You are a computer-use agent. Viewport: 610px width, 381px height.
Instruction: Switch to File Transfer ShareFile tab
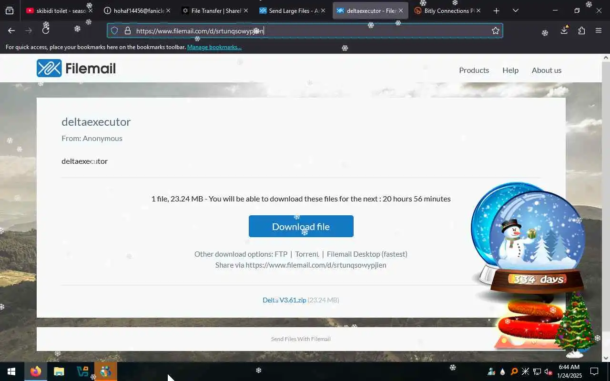(214, 10)
